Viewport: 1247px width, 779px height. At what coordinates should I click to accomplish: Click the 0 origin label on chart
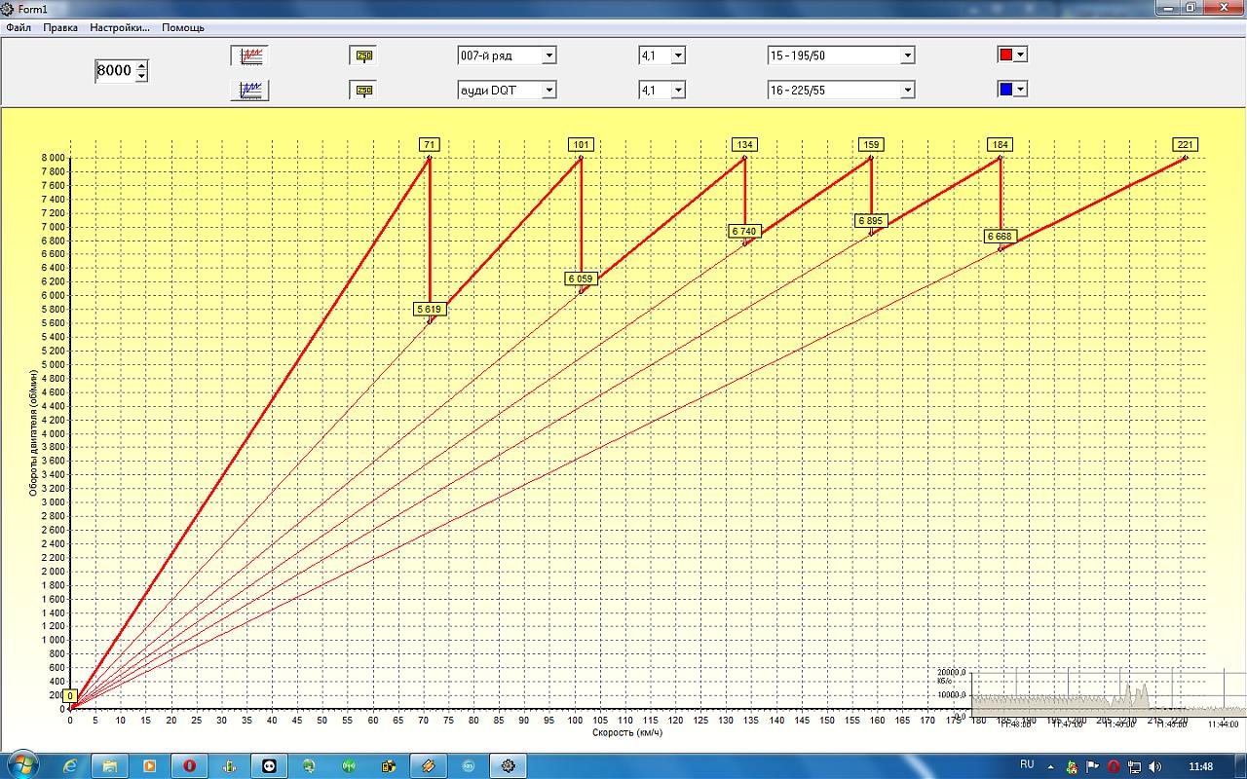70,695
